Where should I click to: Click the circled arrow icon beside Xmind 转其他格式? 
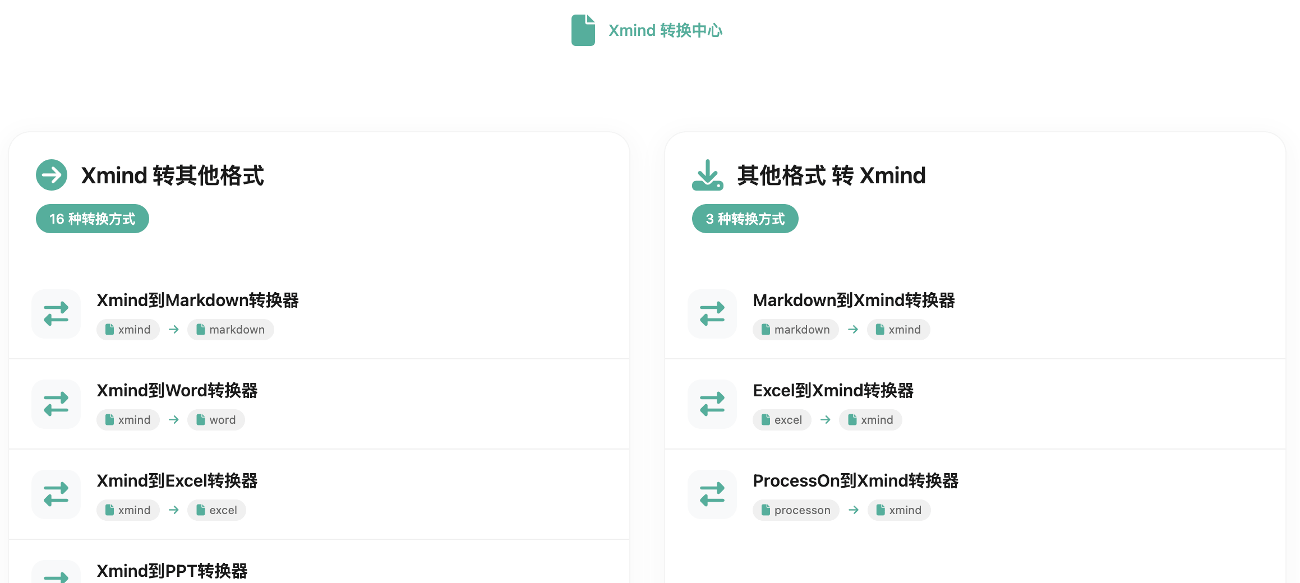click(x=52, y=175)
